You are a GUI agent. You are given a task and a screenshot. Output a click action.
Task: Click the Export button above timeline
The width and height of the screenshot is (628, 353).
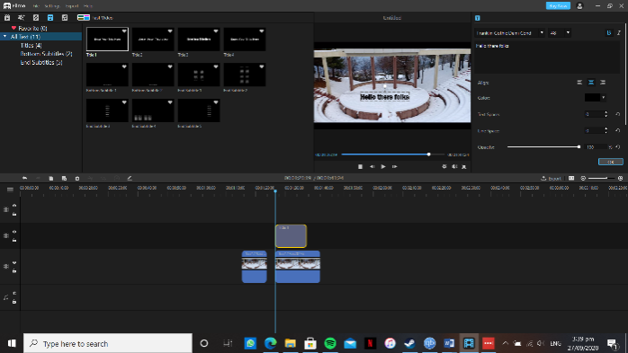pyautogui.click(x=551, y=179)
